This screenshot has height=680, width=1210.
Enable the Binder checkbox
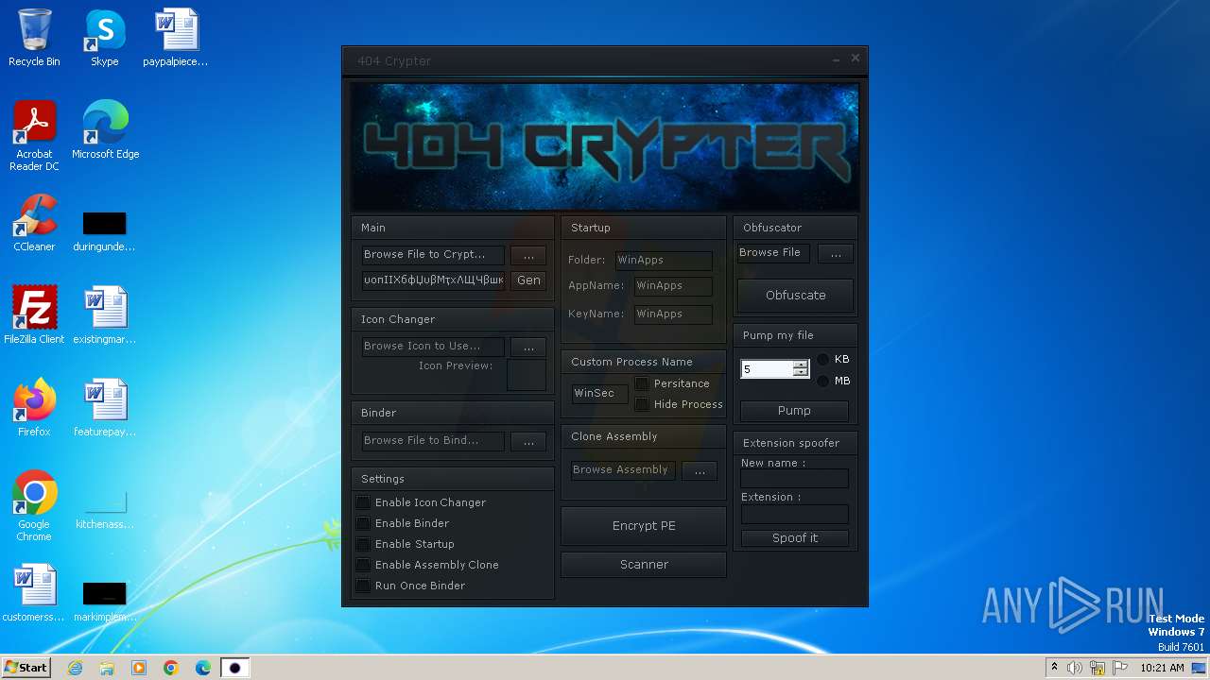point(363,523)
